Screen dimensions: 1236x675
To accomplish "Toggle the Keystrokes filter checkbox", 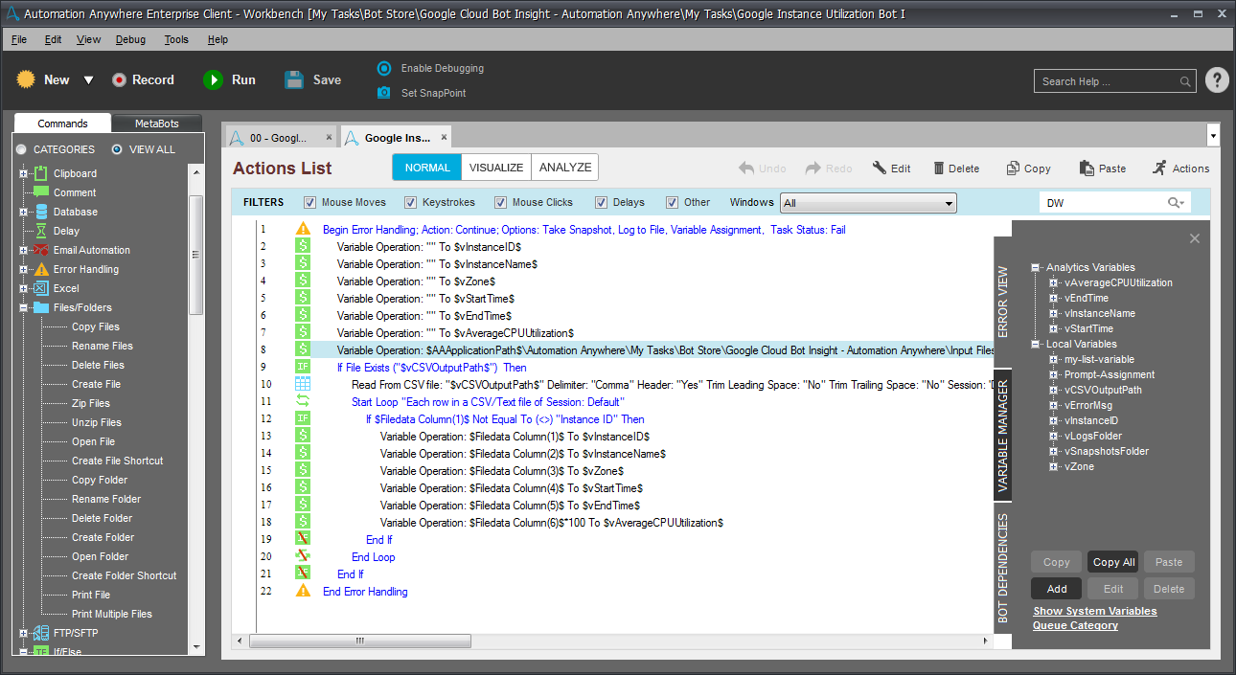I will [410, 203].
